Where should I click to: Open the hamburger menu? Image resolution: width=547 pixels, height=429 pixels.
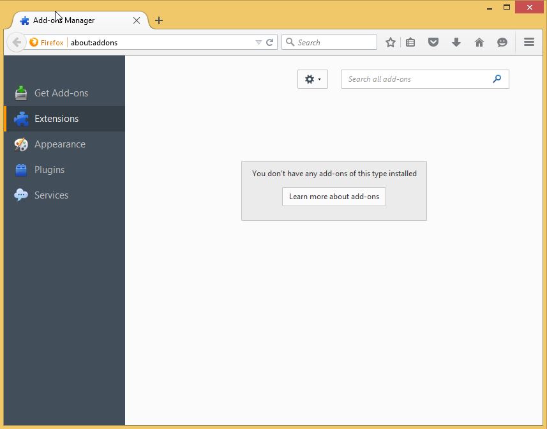point(528,42)
